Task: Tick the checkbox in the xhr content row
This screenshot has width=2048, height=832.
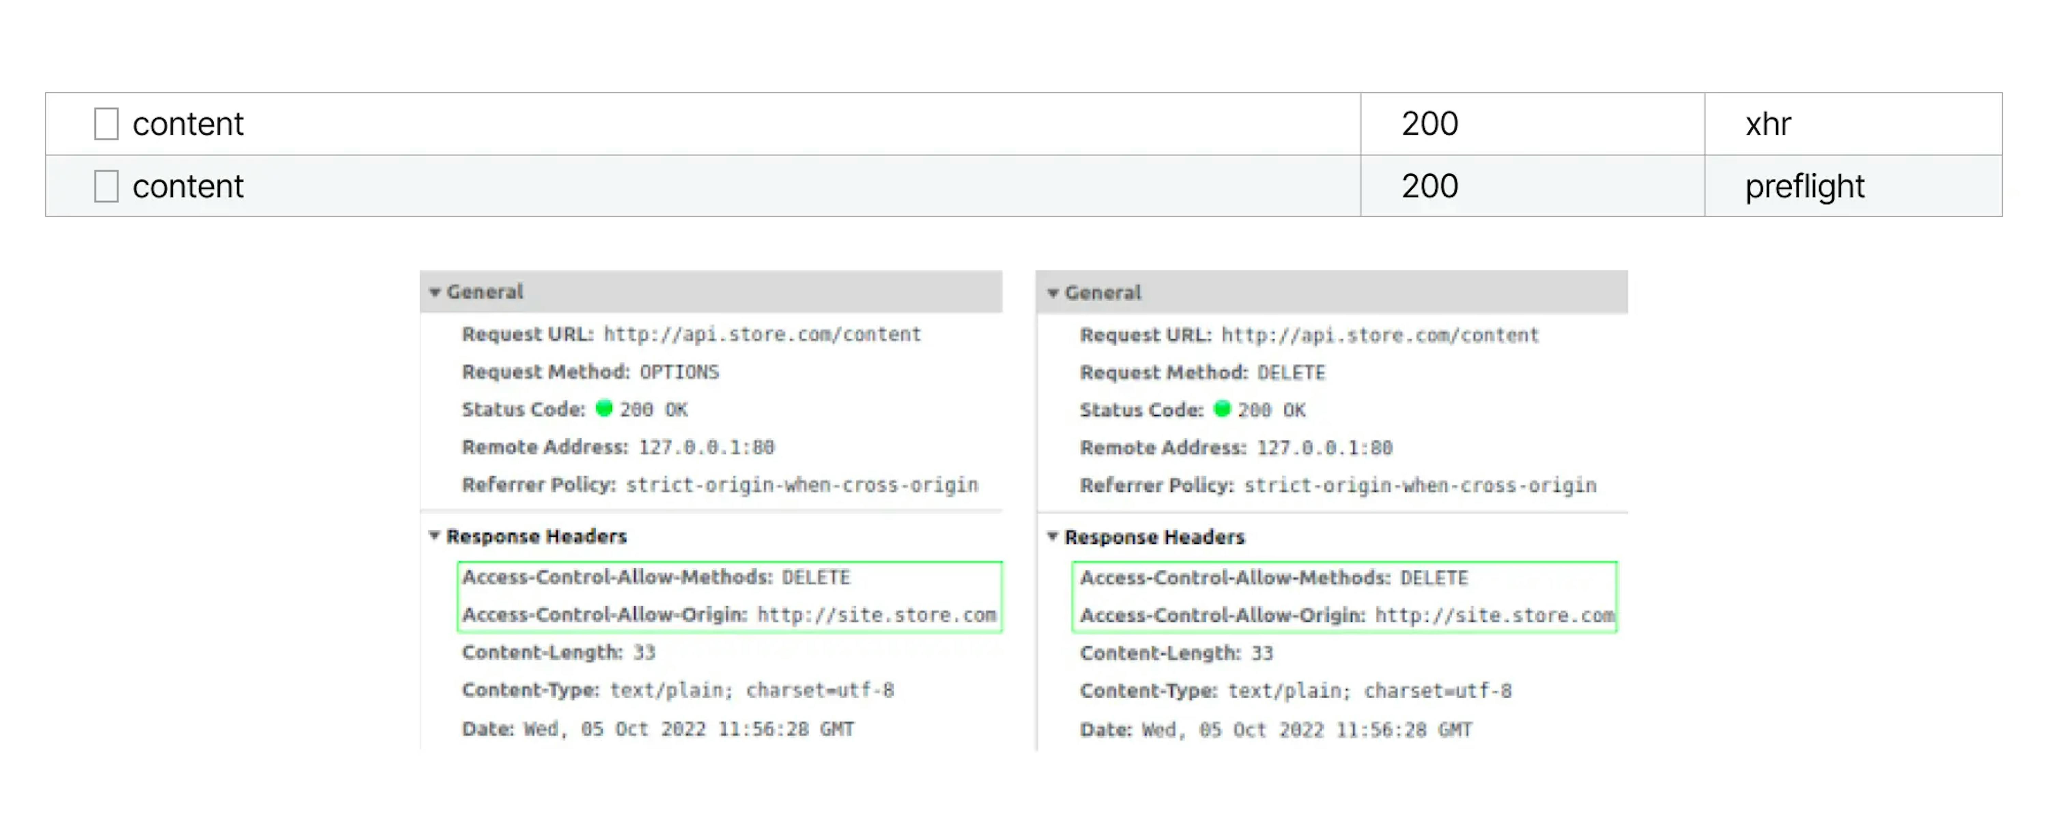Action: (x=106, y=124)
